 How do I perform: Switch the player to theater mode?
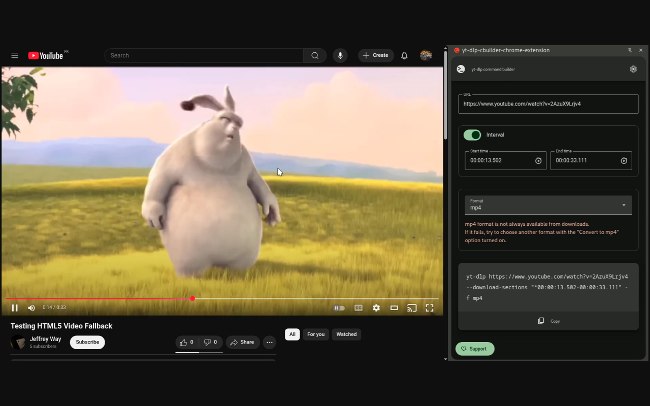[x=394, y=308]
